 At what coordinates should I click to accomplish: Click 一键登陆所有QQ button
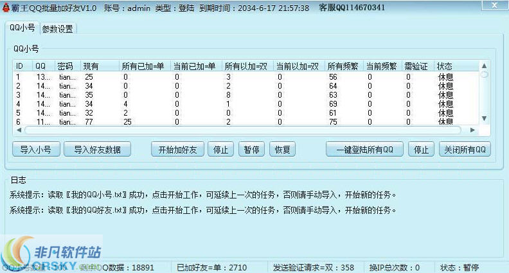click(x=364, y=150)
